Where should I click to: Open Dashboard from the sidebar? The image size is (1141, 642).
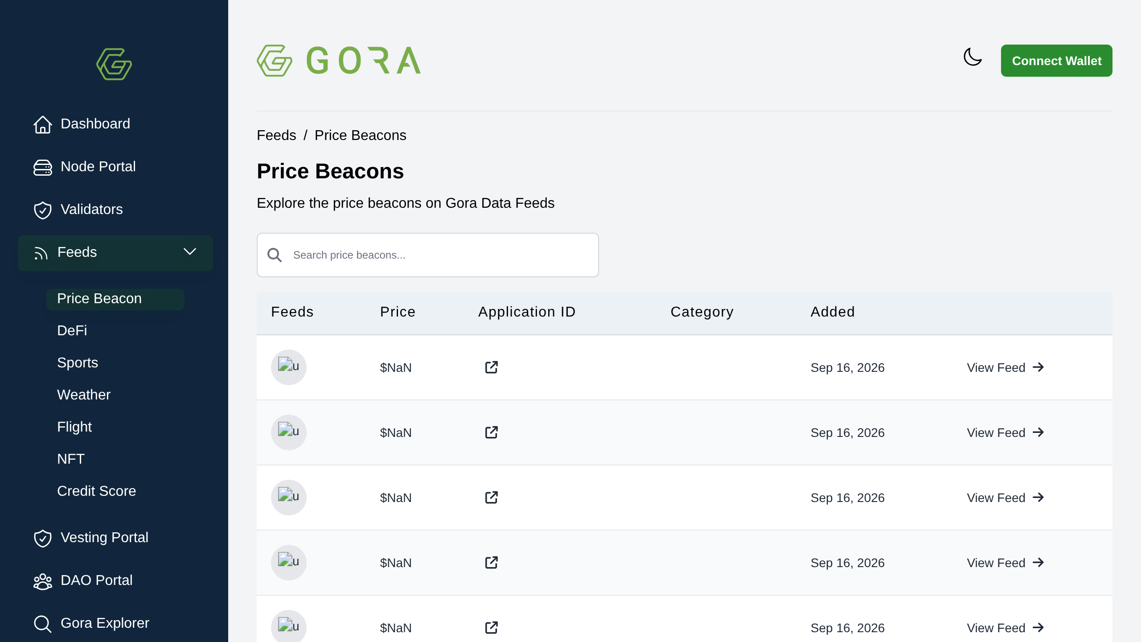tap(95, 123)
